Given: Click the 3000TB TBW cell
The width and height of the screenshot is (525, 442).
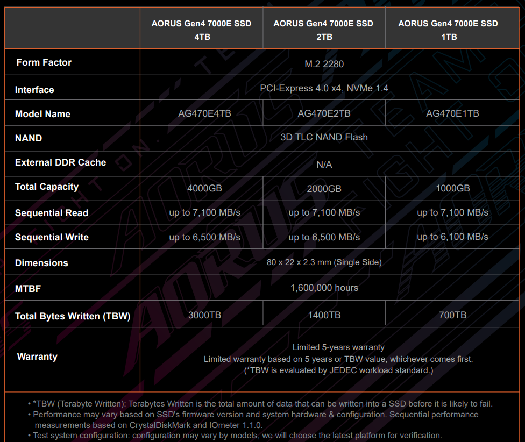Looking at the screenshot, I should pyautogui.click(x=204, y=315).
